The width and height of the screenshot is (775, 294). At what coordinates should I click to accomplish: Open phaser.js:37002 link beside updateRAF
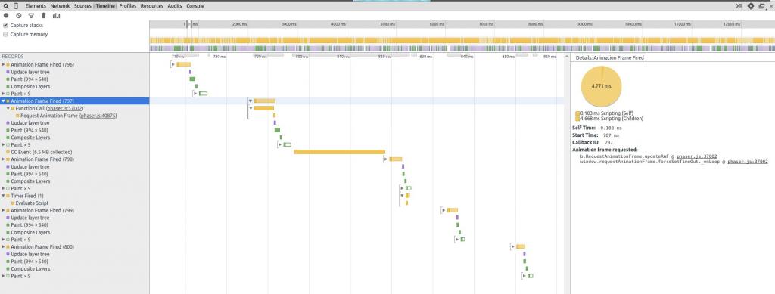tap(697, 156)
